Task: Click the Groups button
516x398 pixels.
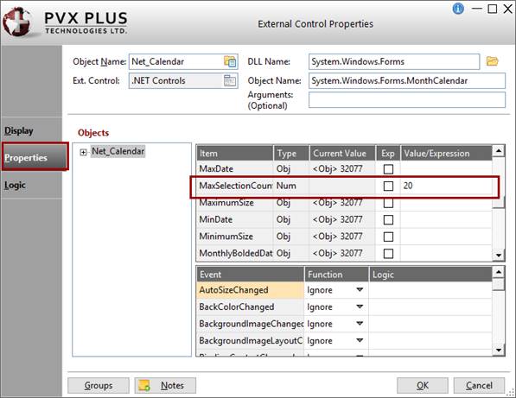Action: (x=99, y=385)
